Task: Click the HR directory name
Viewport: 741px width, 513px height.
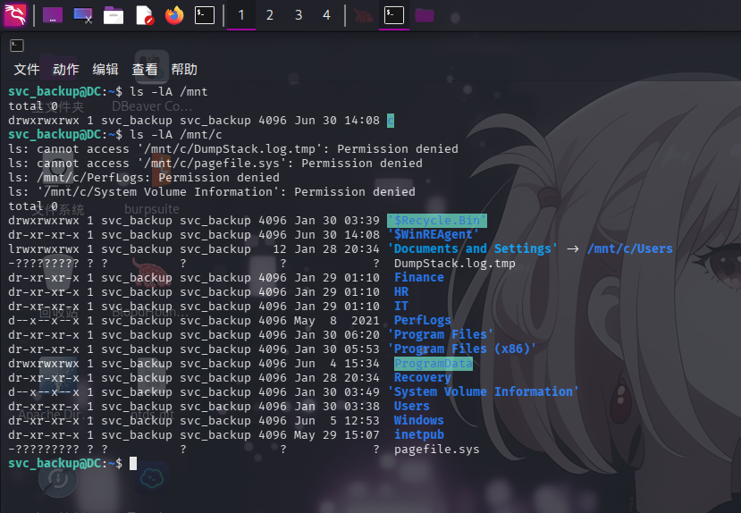Action: 401,292
